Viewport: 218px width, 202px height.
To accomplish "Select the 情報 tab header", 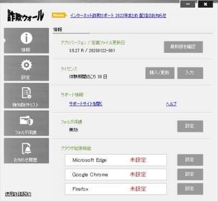I will 58,29.
